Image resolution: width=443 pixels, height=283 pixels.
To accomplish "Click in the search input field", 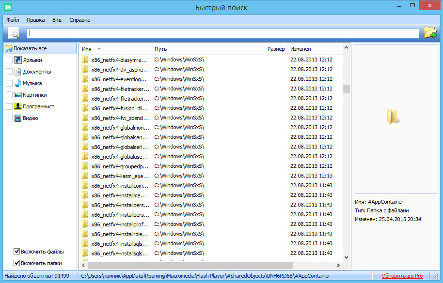I will click(222, 33).
